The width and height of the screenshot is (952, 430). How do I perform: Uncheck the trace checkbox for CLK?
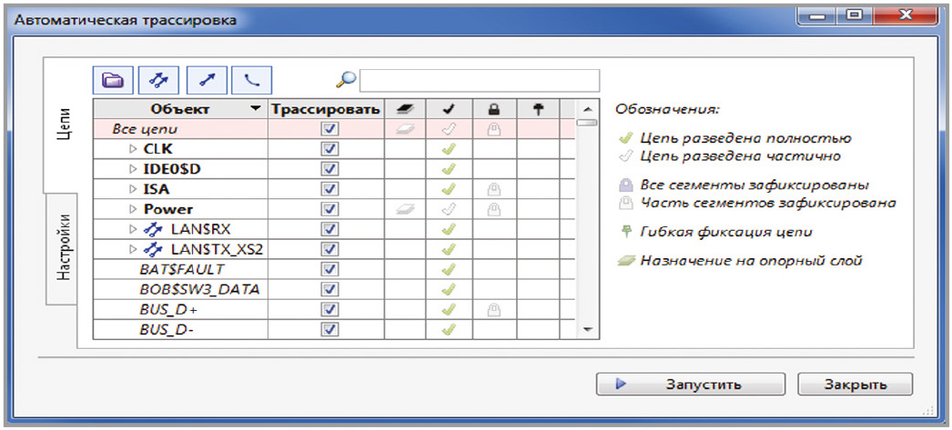pyautogui.click(x=329, y=149)
